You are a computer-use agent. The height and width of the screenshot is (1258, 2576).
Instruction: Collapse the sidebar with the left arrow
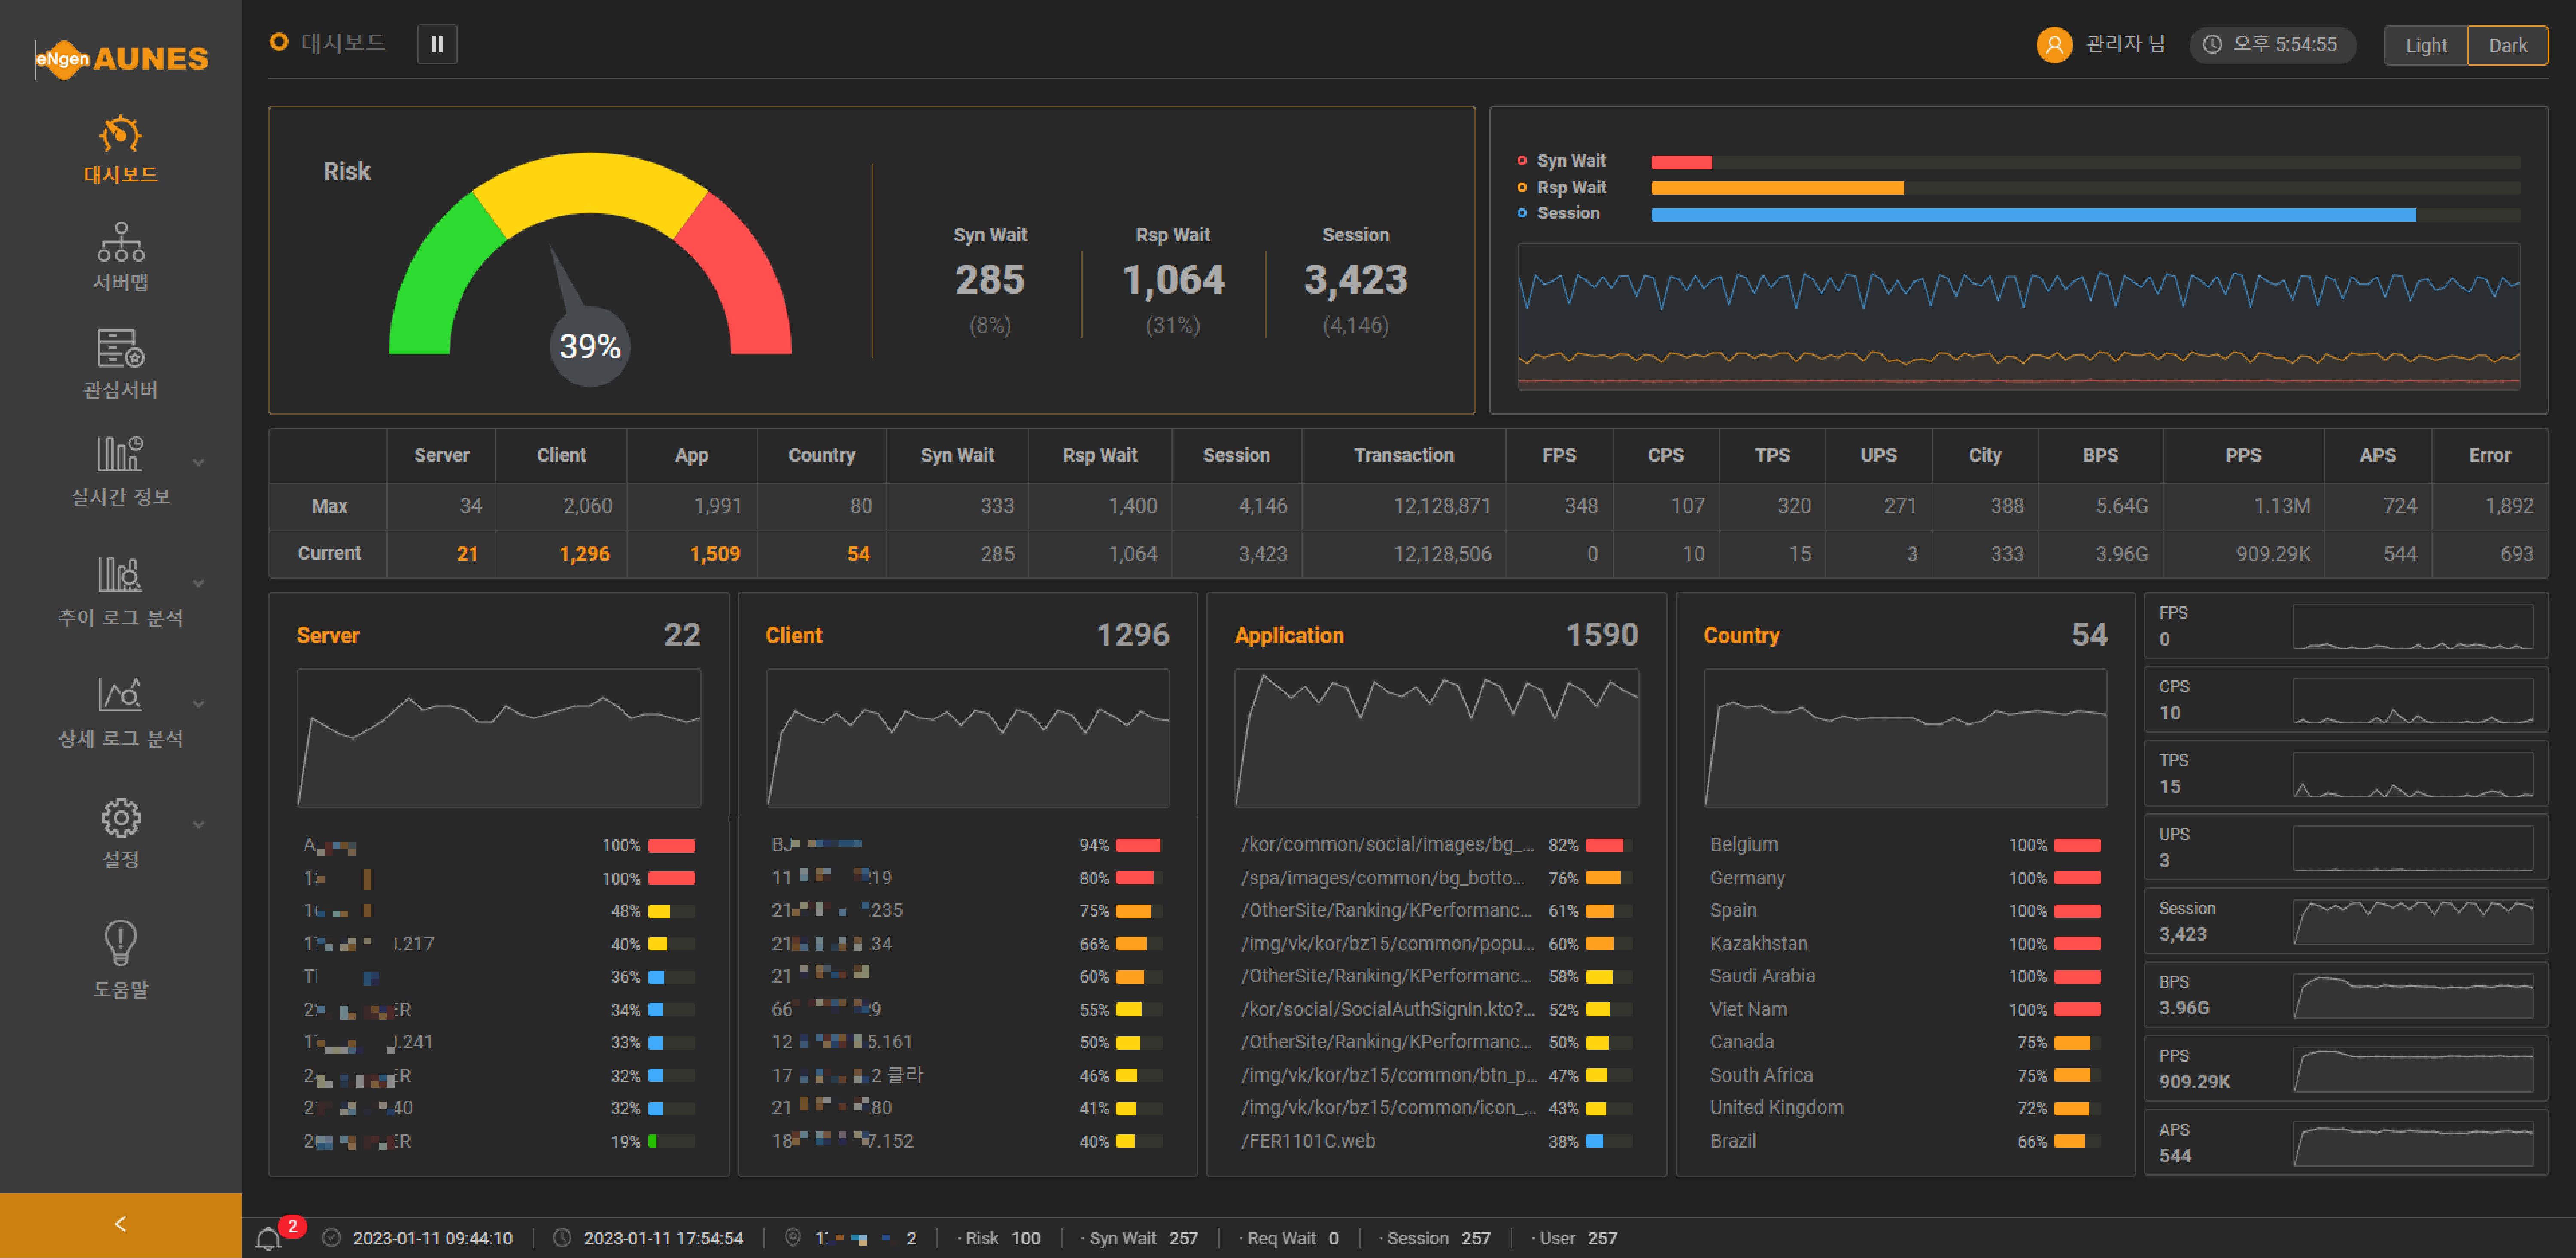click(x=120, y=1224)
